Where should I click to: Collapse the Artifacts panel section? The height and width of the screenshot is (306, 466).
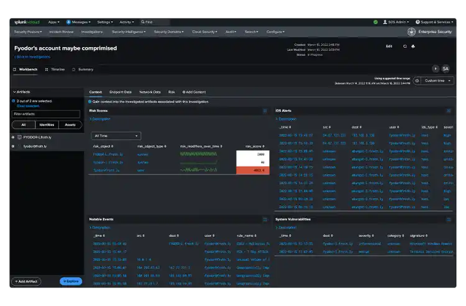pyautogui.click(x=15, y=92)
